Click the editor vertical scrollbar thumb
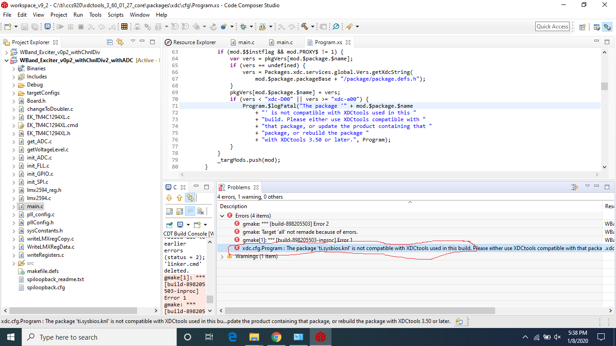Viewport: 616px width, 346px height. click(604, 86)
